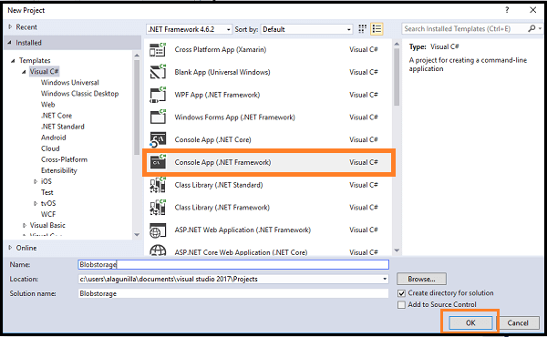Click the Console App (.NET Framework) template icon

[x=158, y=162]
